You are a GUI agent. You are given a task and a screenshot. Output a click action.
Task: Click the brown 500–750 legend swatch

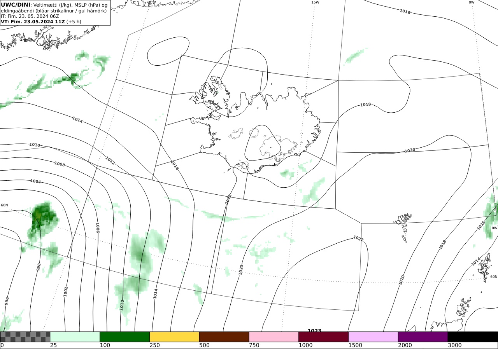(224, 337)
